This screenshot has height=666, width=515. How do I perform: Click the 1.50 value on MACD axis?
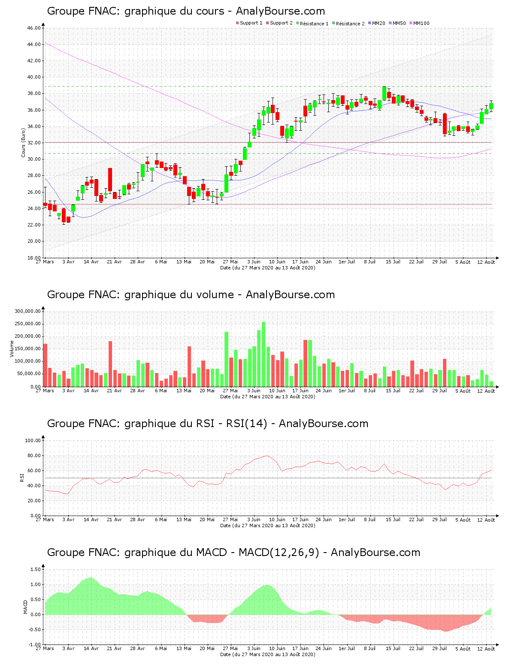(36, 569)
